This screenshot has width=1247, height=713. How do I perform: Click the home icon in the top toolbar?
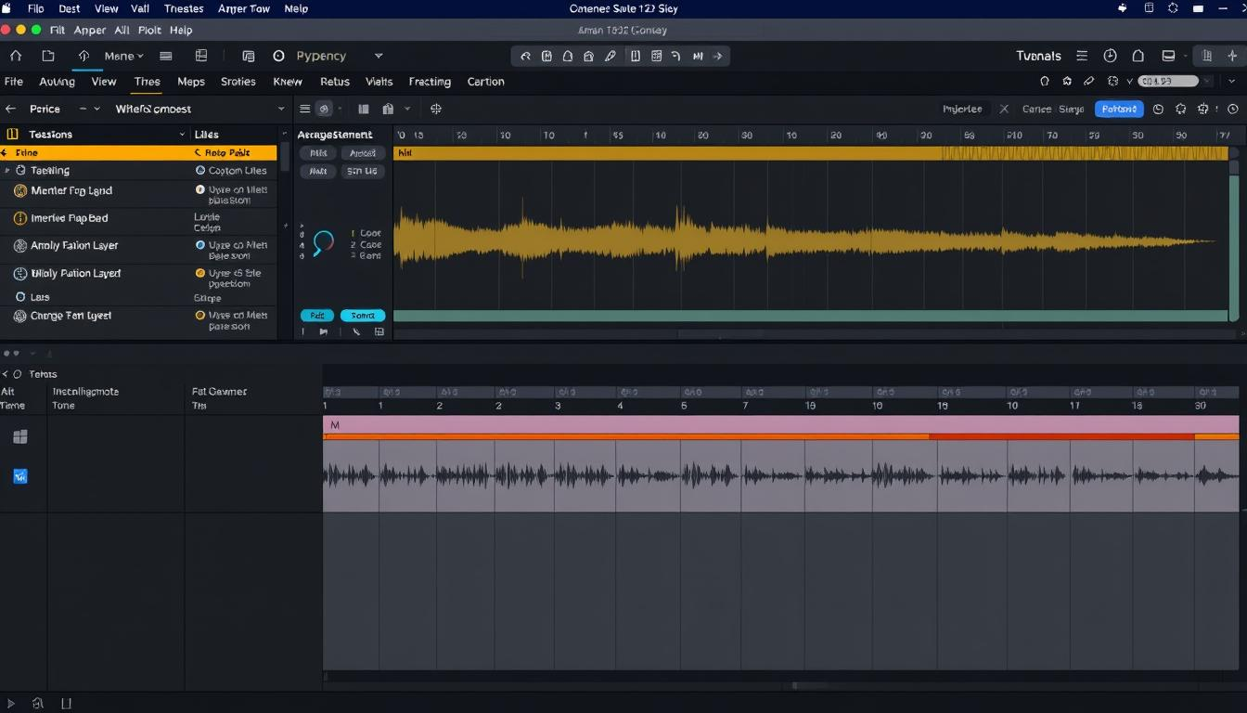coord(16,56)
